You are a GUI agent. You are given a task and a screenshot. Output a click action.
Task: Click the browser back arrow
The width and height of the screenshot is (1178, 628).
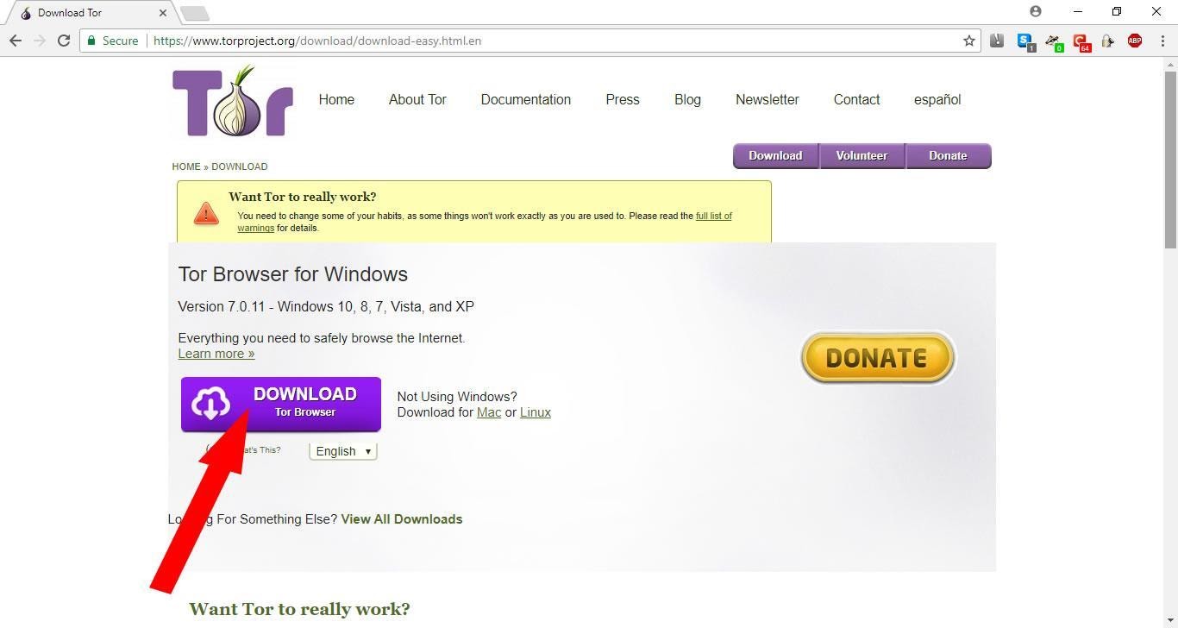[x=15, y=41]
